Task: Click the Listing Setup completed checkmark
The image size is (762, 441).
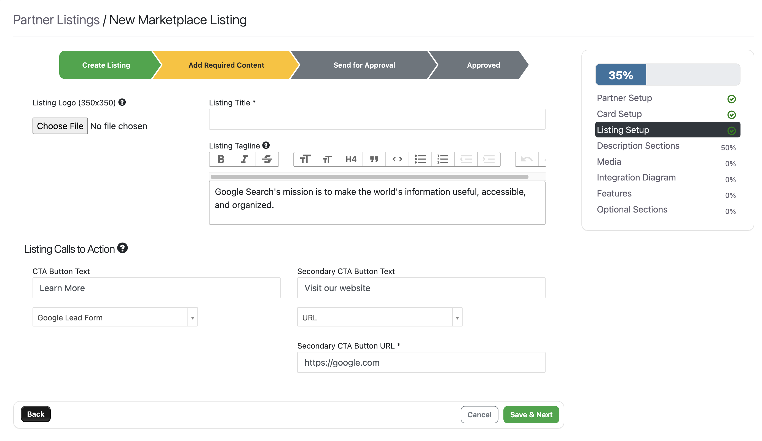Action: coord(731,131)
